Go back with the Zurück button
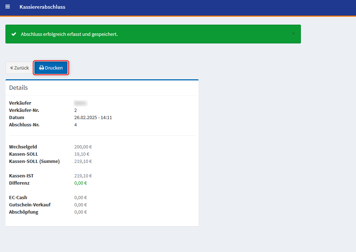Image resolution: width=356 pixels, height=252 pixels. (x=20, y=68)
